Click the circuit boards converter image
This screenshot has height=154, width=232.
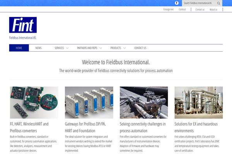pos(34,102)
